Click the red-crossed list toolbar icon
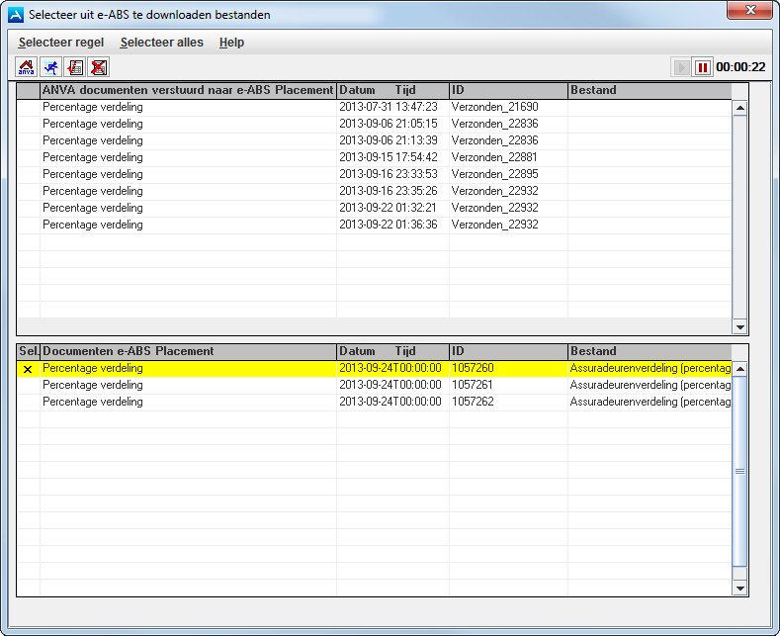 pos(99,67)
